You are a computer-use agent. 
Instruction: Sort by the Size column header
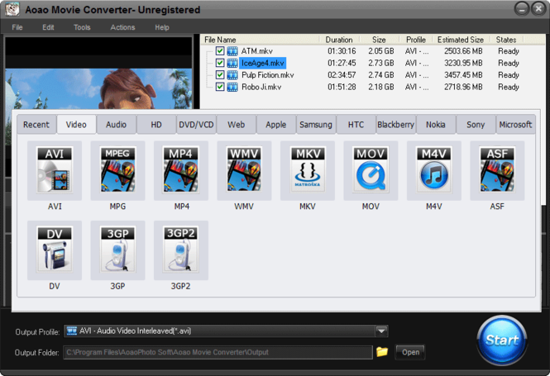[x=379, y=40]
